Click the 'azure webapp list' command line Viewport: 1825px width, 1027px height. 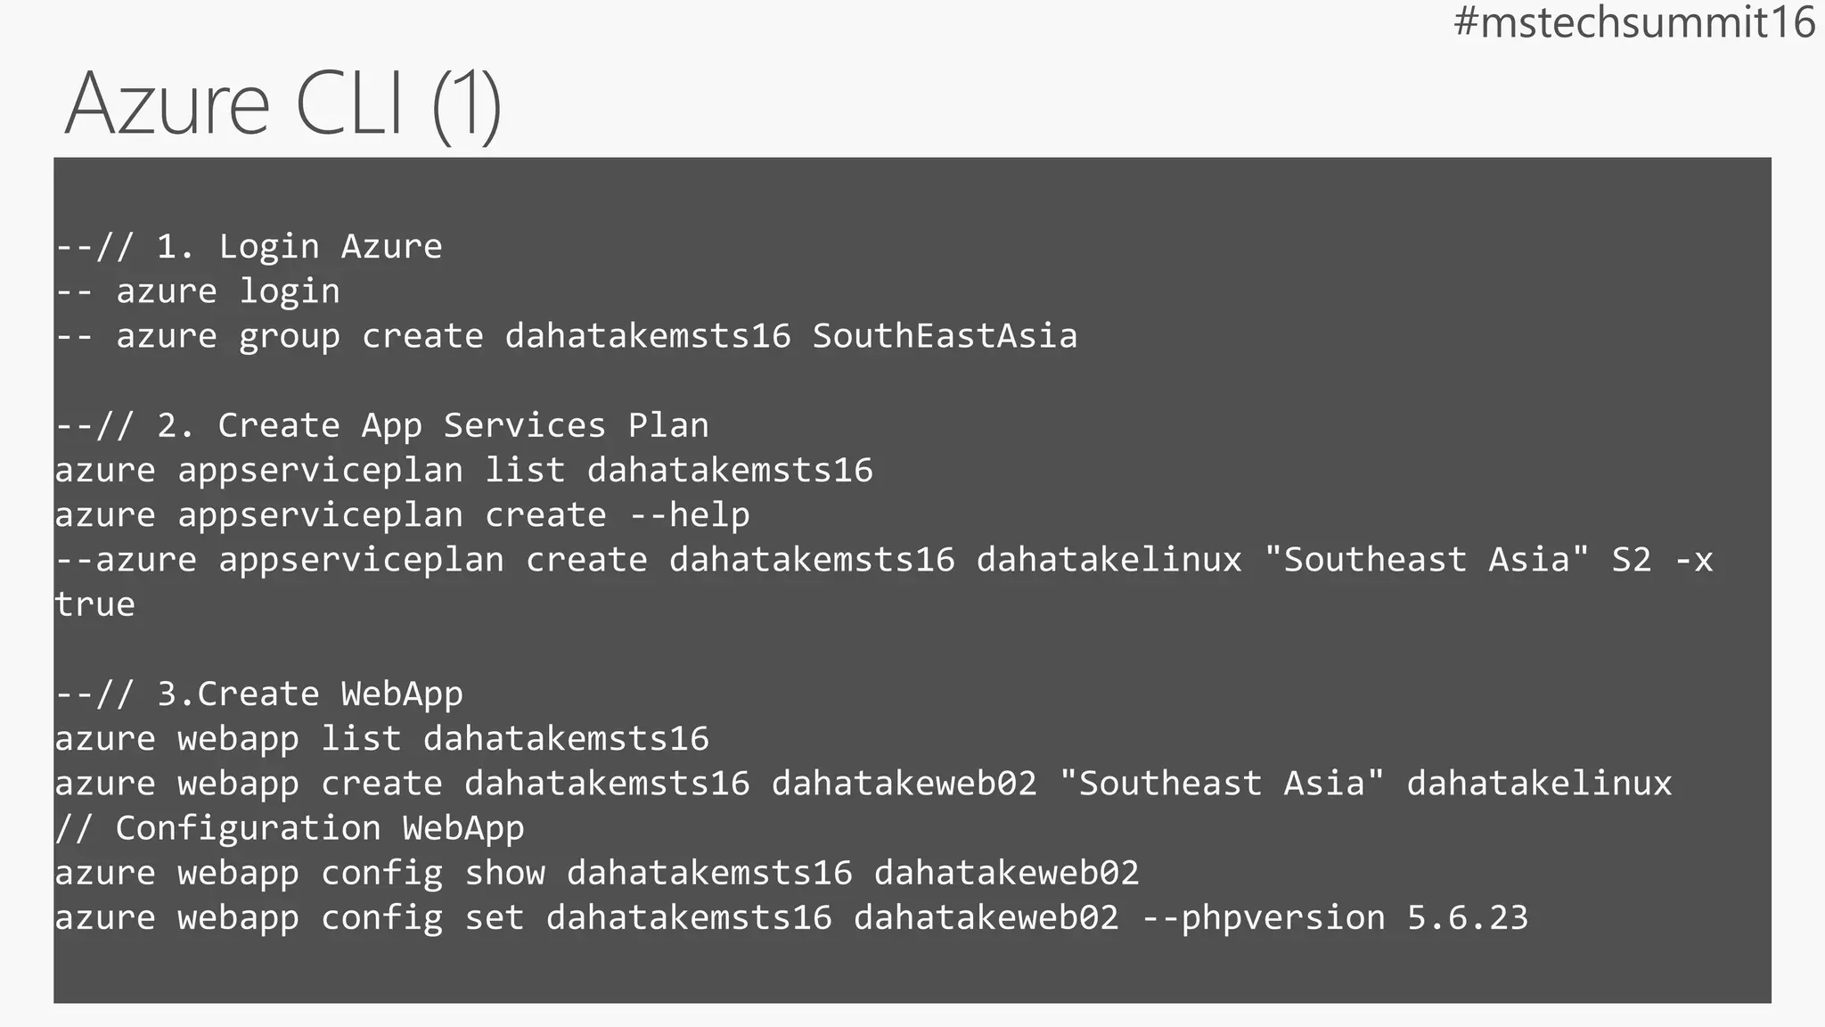click(381, 738)
